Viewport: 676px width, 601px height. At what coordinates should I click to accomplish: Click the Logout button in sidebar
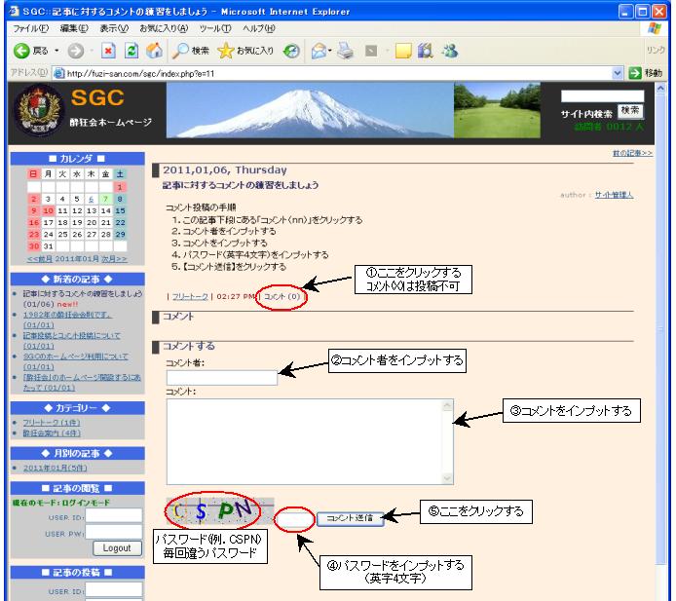[x=116, y=547]
